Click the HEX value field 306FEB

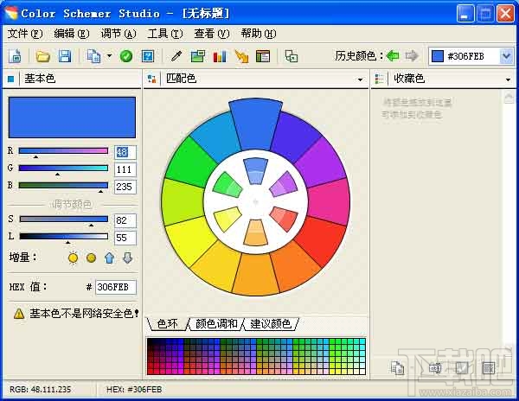pos(116,287)
